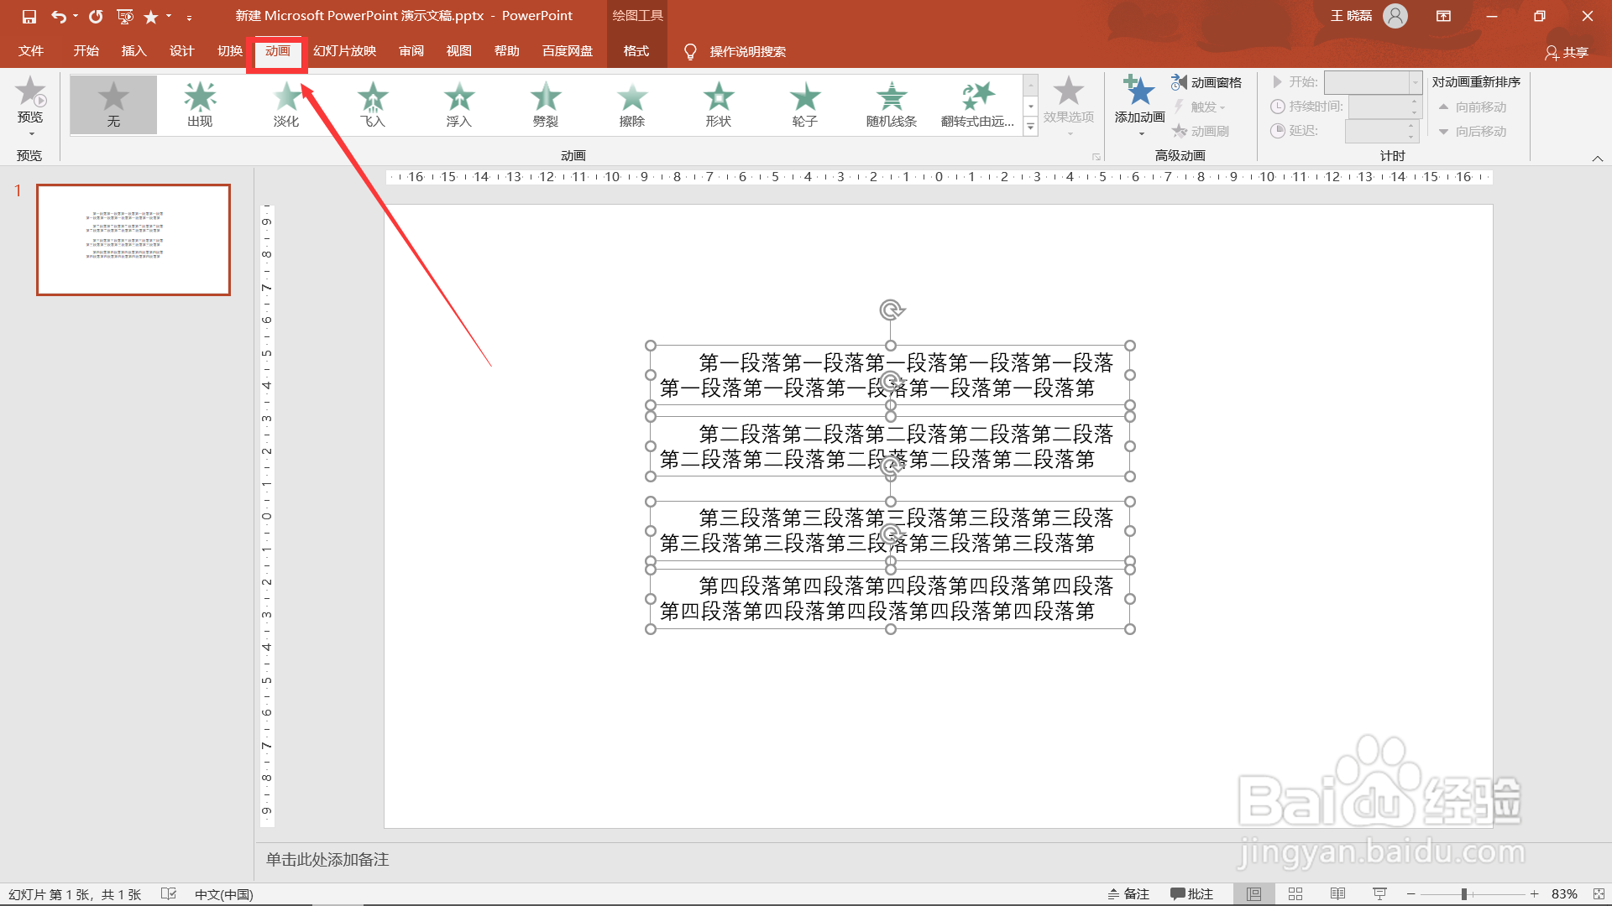The image size is (1612, 906).
Task: Click the zoom in plus button
Action: pos(1534,894)
